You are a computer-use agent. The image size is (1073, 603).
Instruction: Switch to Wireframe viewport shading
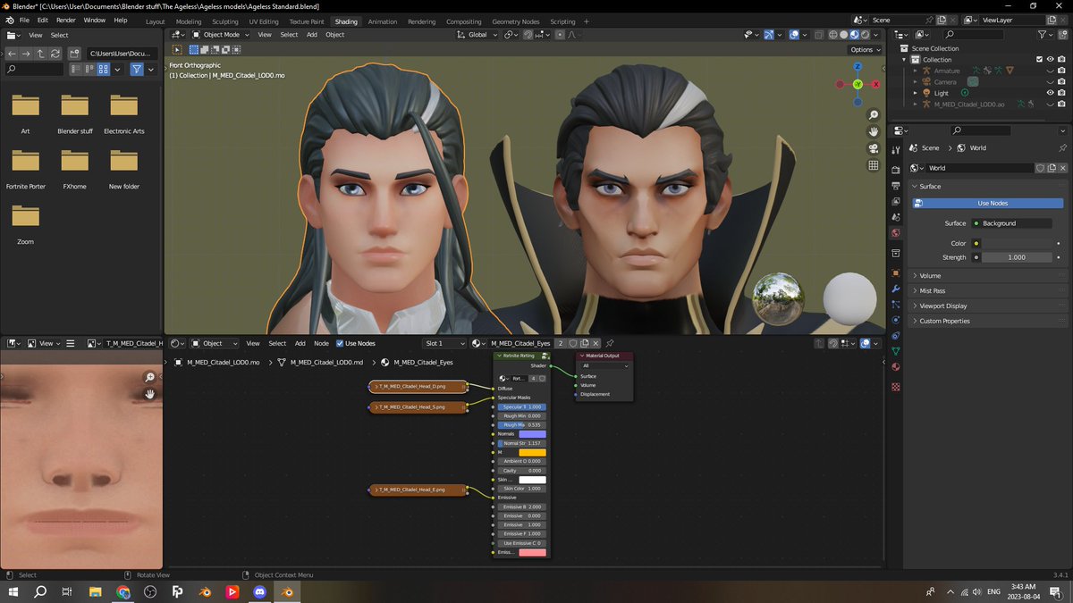pos(833,35)
